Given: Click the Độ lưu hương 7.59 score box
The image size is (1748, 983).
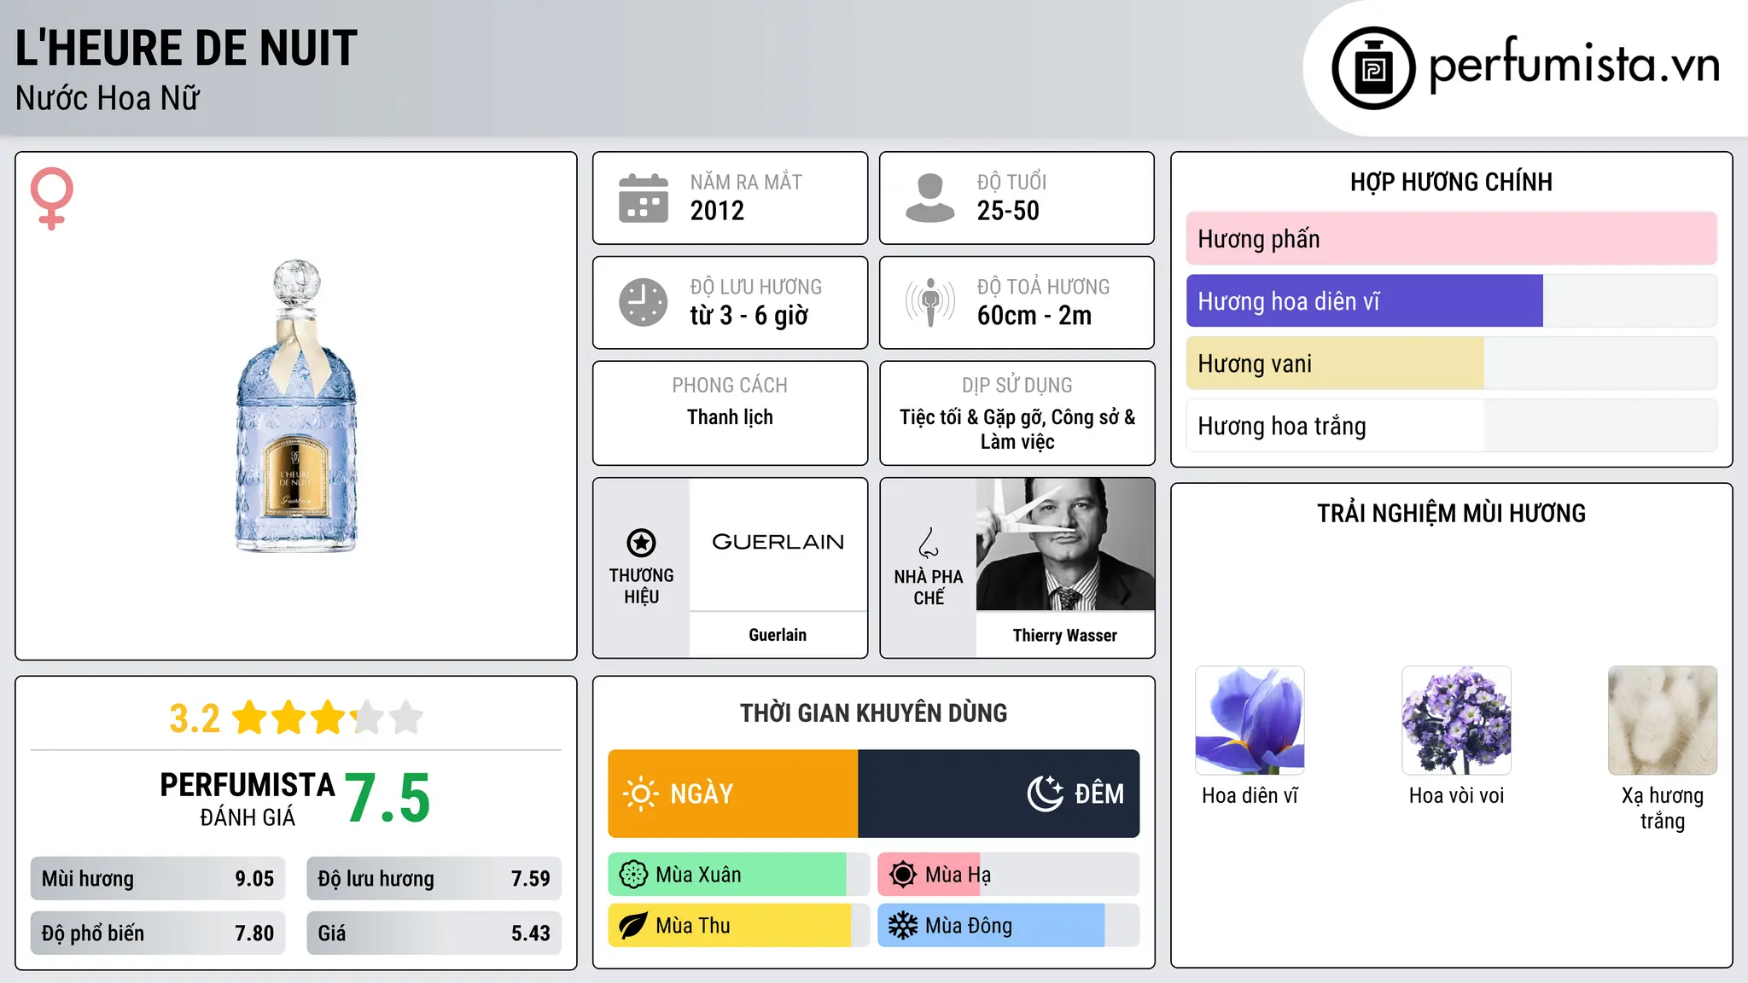Looking at the screenshot, I should pos(434,879).
